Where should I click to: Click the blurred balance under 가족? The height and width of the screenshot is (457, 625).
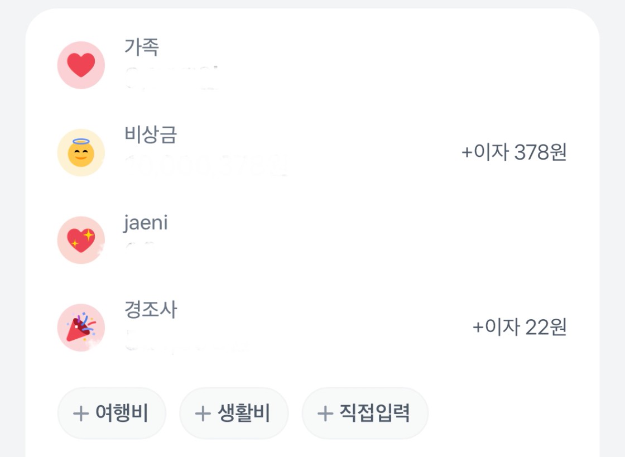[170, 79]
